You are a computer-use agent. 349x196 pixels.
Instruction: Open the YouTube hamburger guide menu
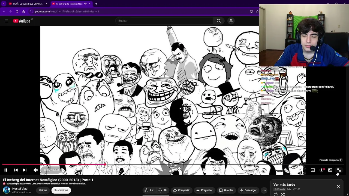click(7, 21)
